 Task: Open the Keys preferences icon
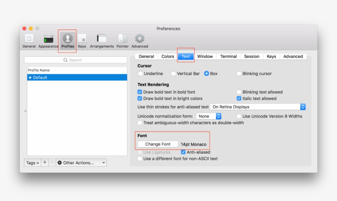click(x=82, y=39)
